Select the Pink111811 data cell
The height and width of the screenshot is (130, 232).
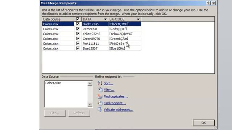tap(95, 43)
